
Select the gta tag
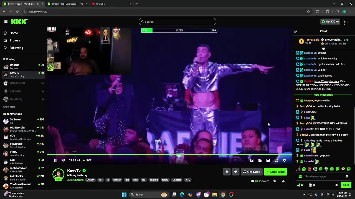tap(127, 180)
